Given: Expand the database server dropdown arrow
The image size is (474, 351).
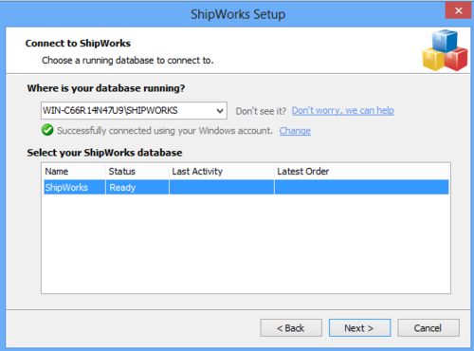Looking at the screenshot, I should (220, 111).
